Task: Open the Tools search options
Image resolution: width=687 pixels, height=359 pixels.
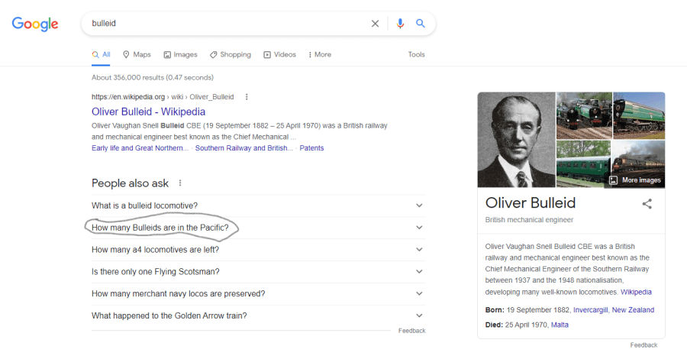Action: [416, 55]
